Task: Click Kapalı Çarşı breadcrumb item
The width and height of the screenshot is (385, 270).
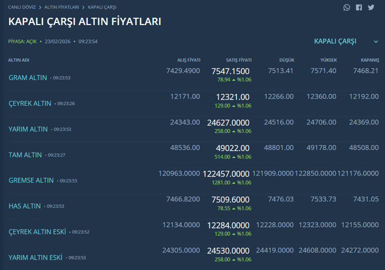Action: point(102,7)
